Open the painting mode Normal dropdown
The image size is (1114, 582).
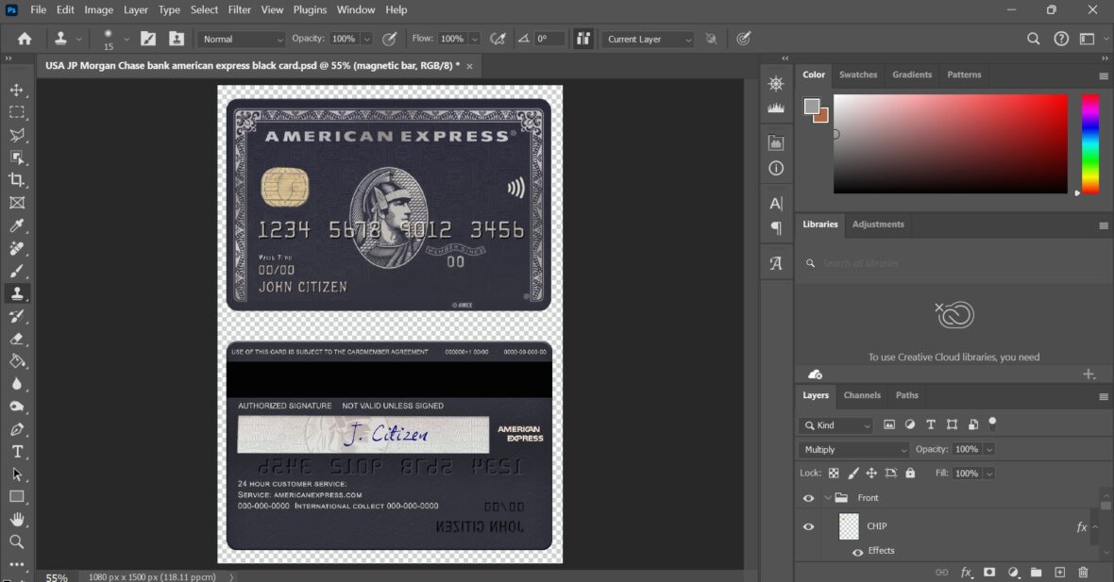click(x=242, y=39)
